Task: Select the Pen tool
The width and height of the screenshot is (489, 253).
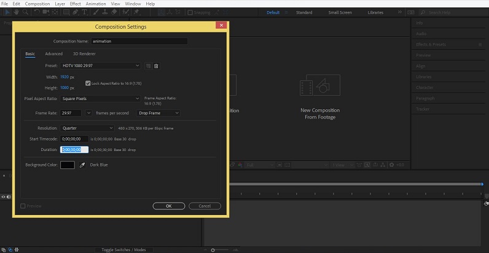Action: [75, 12]
